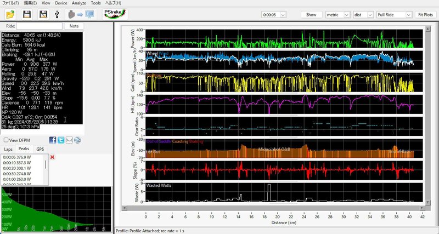Click the Ride name input field
This screenshot has width=439, height=234.
(39, 26)
